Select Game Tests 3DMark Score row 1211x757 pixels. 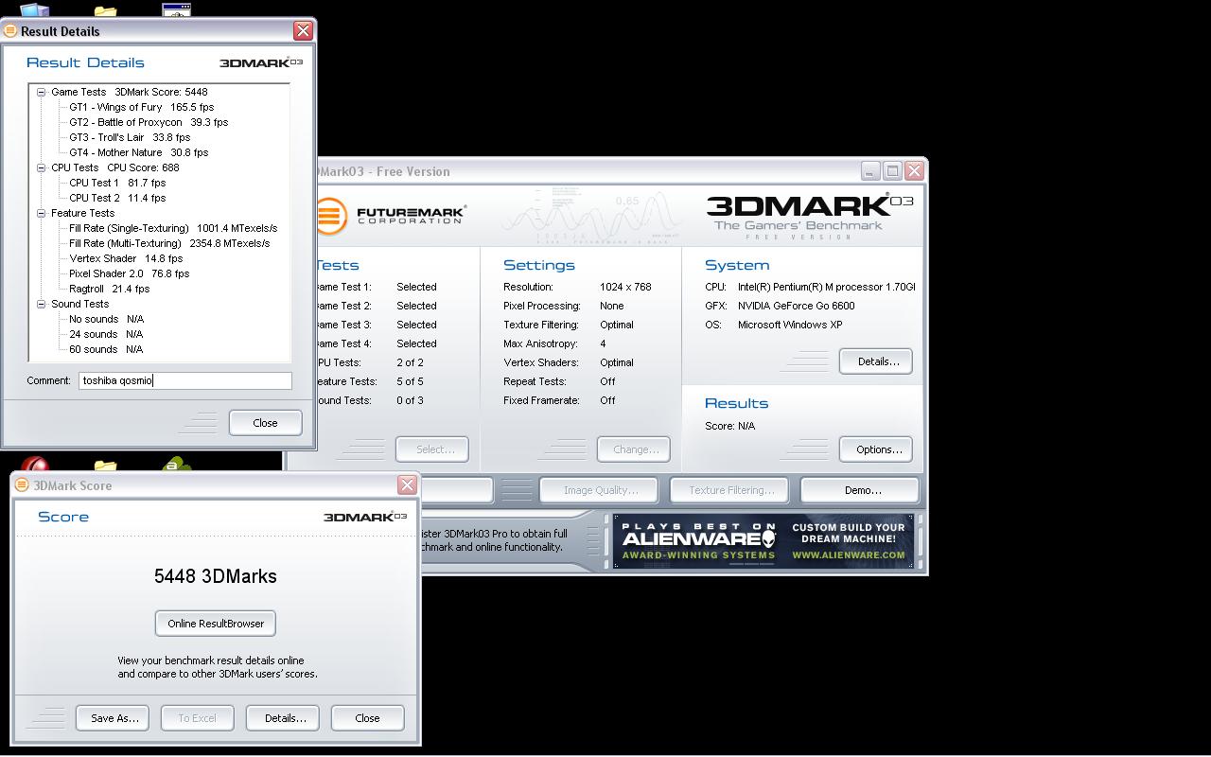(x=129, y=92)
